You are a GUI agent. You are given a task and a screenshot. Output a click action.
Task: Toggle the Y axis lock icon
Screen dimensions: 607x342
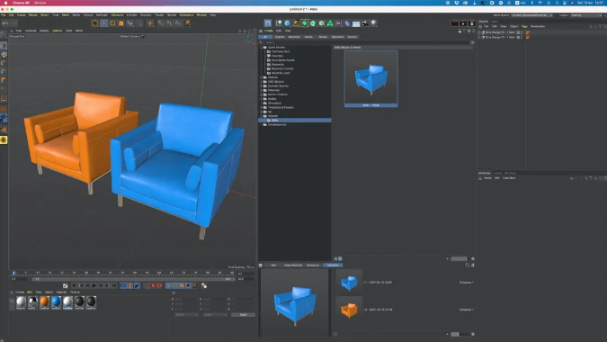169,23
